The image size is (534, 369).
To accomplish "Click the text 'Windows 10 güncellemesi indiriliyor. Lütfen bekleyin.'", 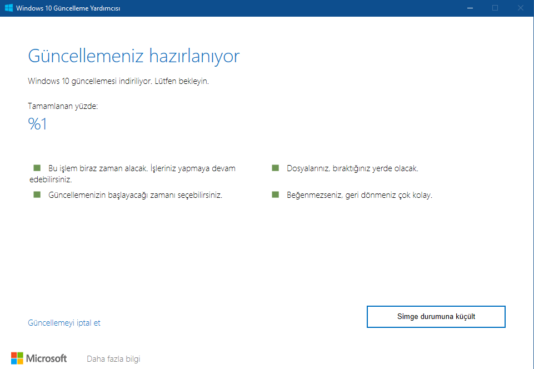I will pos(118,81).
